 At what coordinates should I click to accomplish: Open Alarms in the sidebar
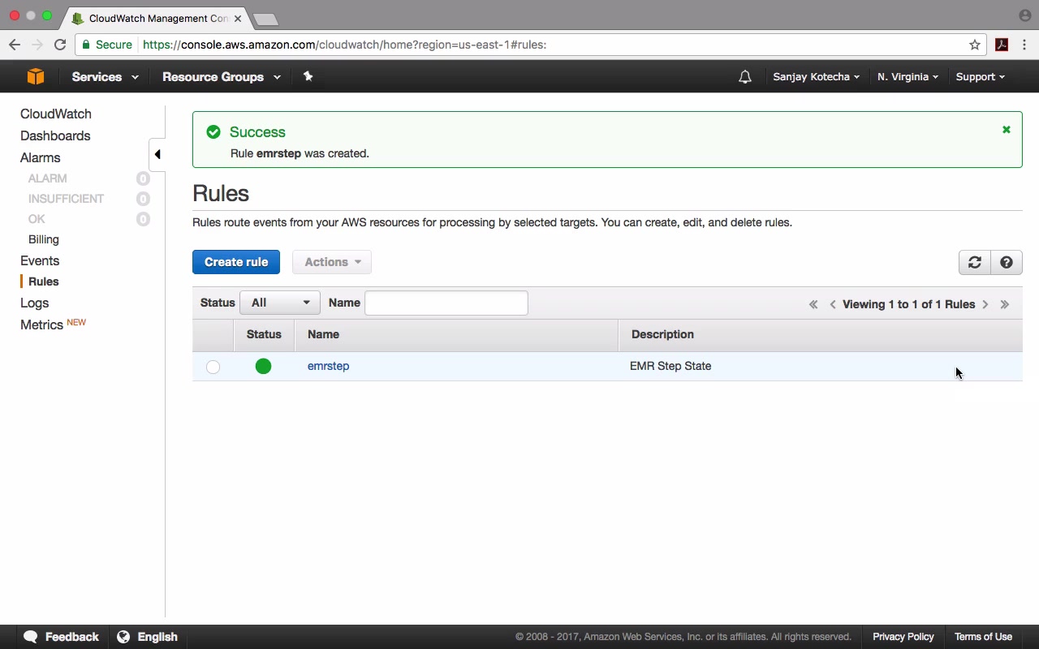(41, 157)
